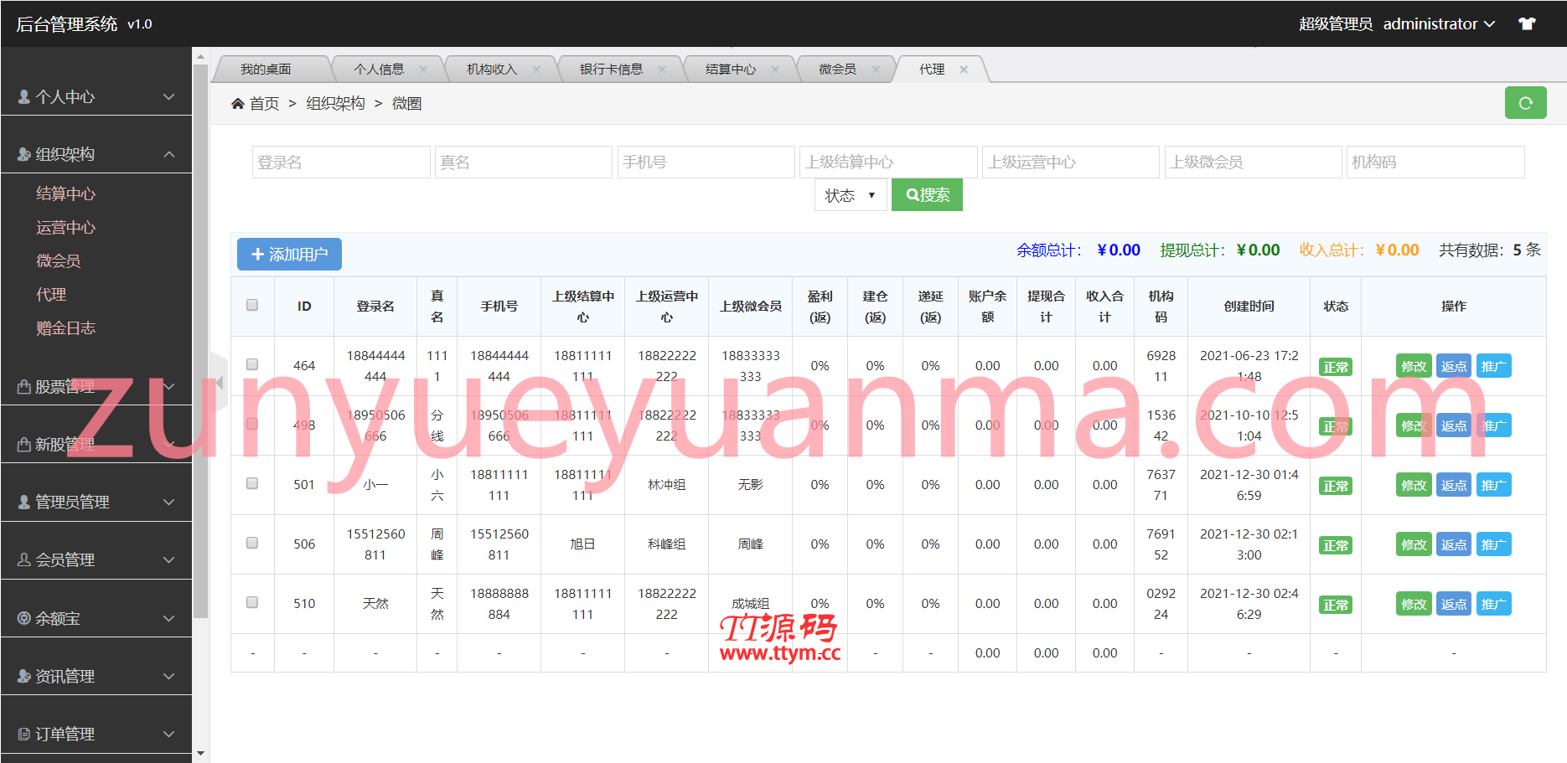Image resolution: width=1567 pixels, height=763 pixels.
Task: Open 赠金日志 in sidebar submenu
Action: [x=66, y=327]
